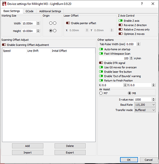Image resolution: width=159 pixels, height=164 pixels.
Task: Click the whitespace scan speed field
Action: tap(114, 58)
